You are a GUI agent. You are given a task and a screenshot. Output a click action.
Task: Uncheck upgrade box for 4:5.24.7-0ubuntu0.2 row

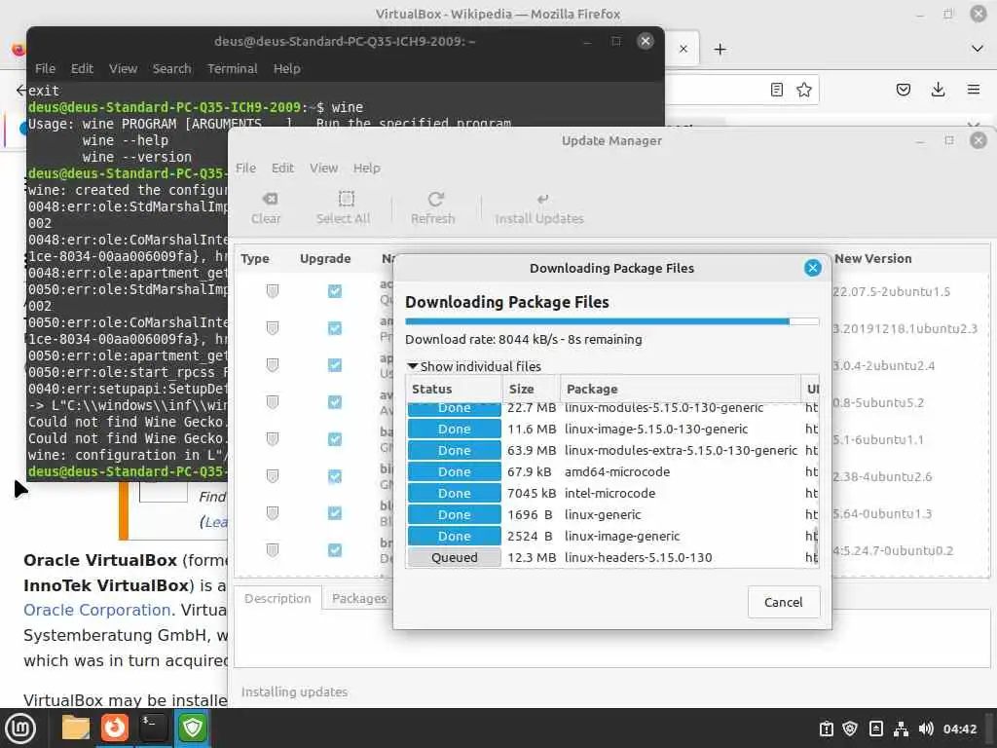point(335,549)
